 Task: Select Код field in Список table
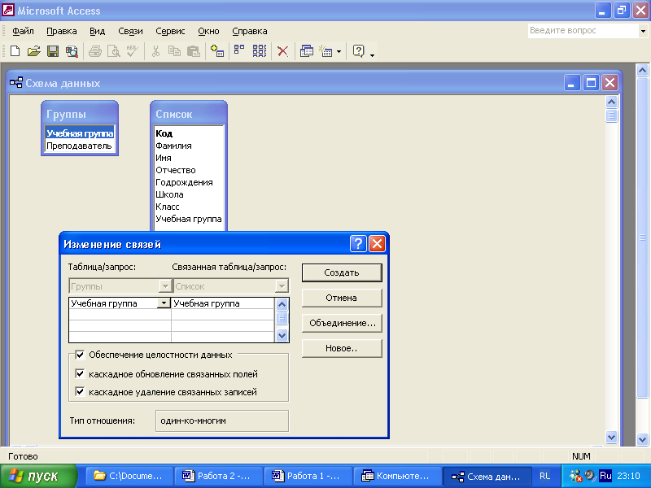point(164,133)
